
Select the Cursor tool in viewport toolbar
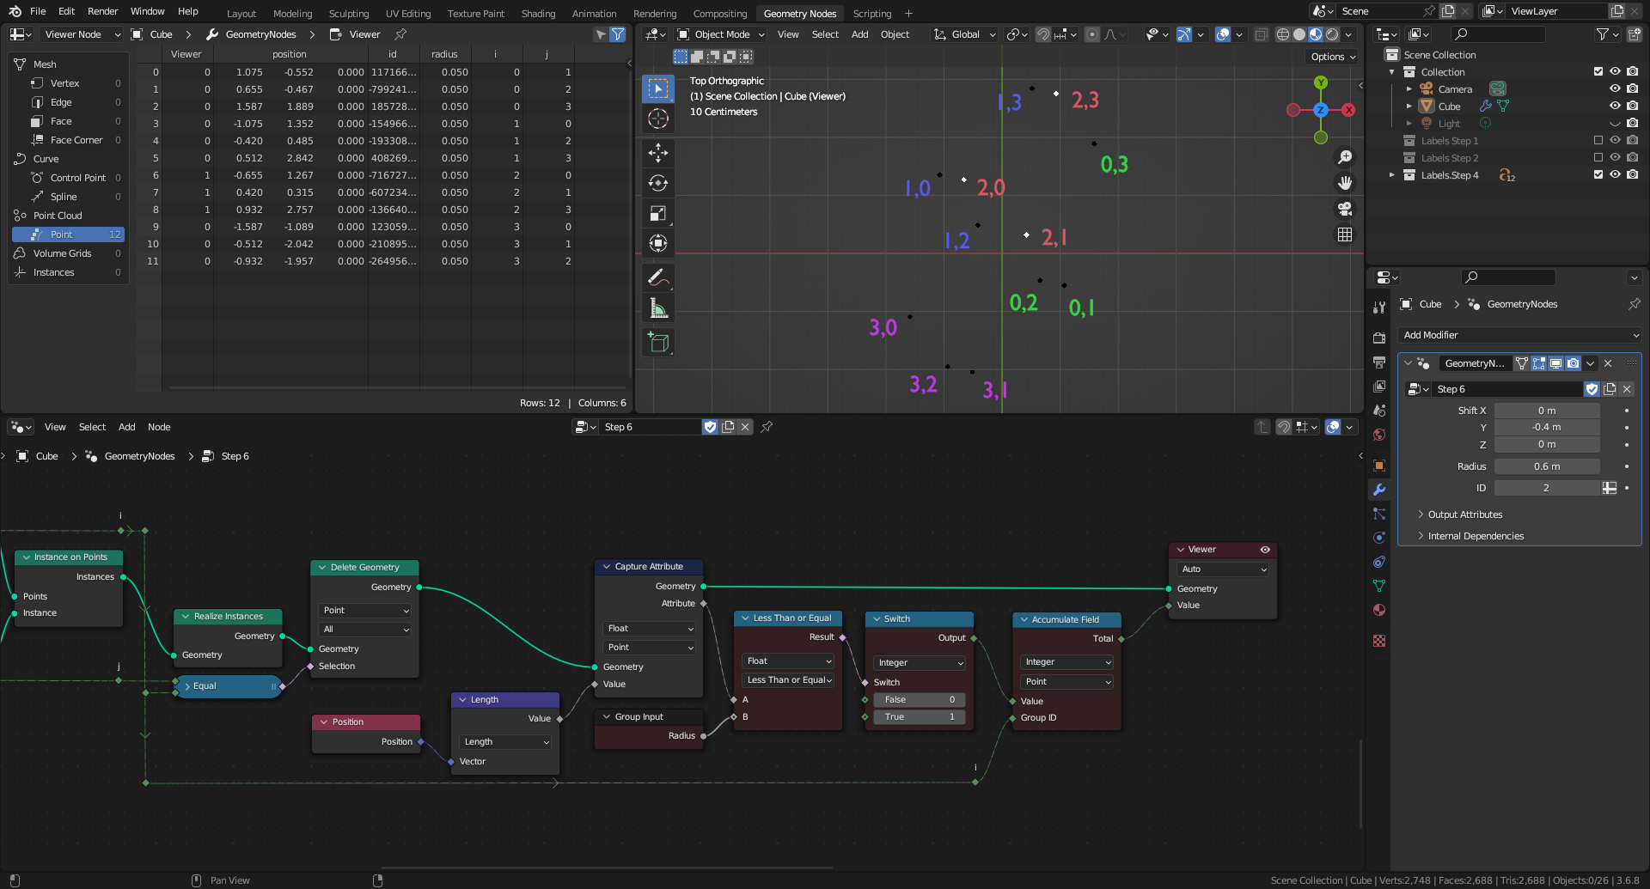(x=658, y=119)
